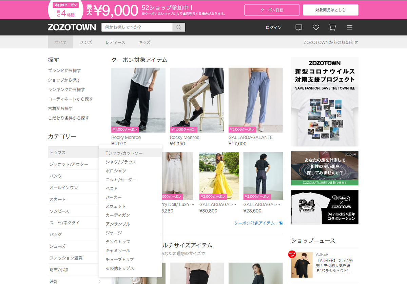Click the 本日のクーポン あと4時間 badge
Image resolution: width=407 pixels, height=284 pixels.
point(66,11)
